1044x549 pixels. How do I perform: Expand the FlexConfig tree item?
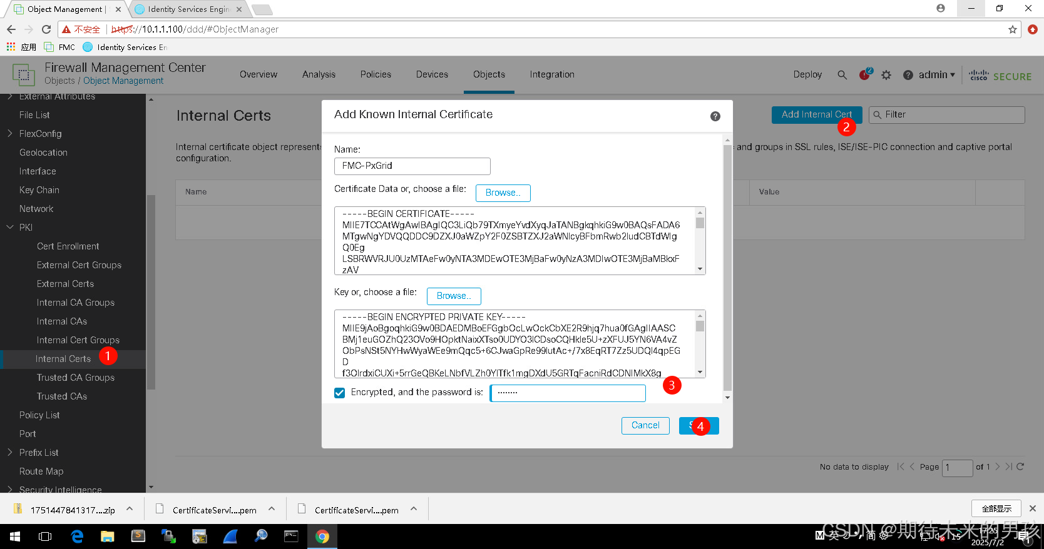(10, 133)
